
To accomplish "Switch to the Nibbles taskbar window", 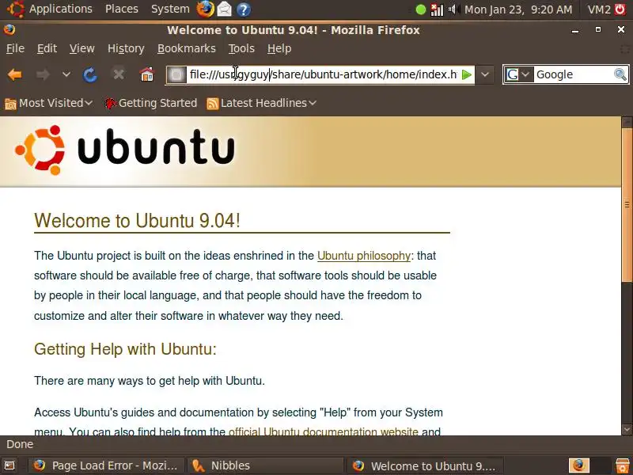I will tap(265, 465).
